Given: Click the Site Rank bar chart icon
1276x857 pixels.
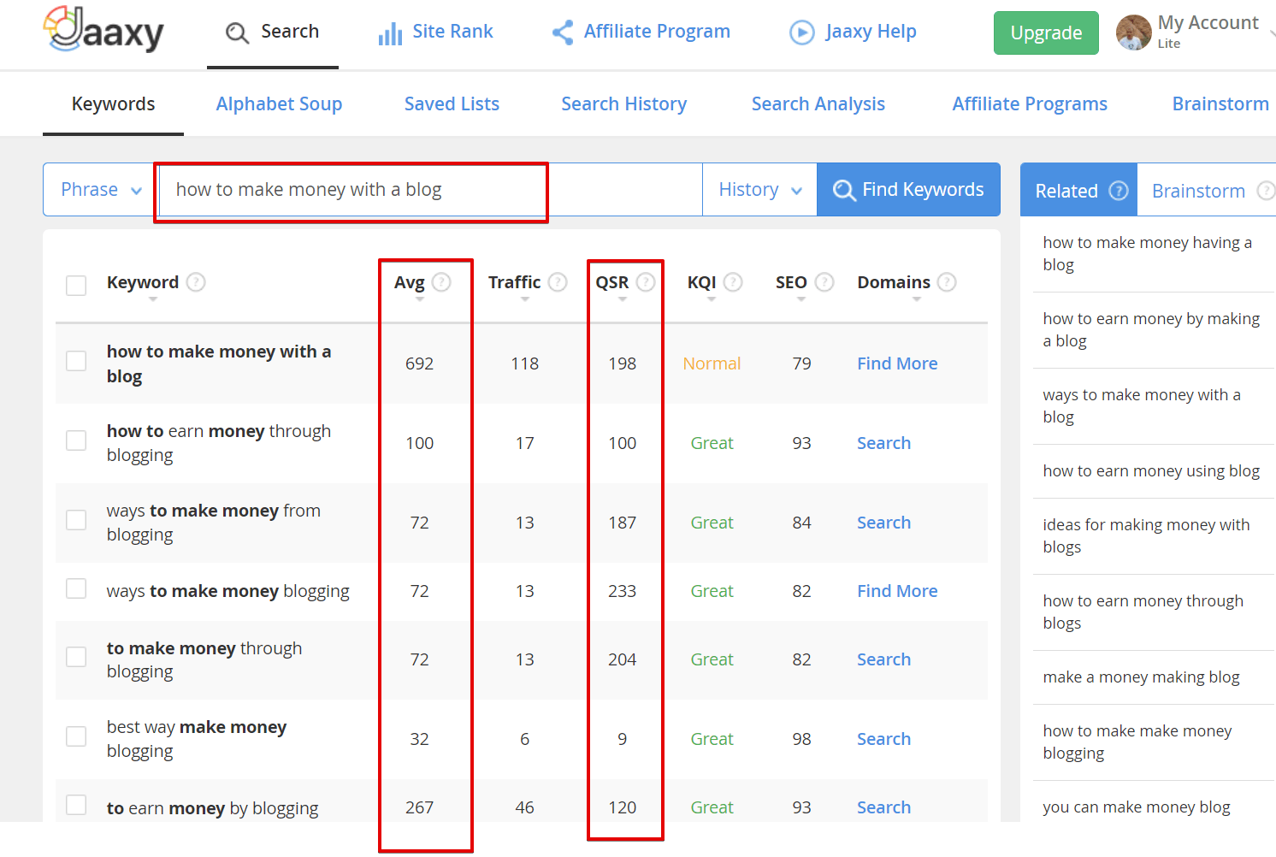Looking at the screenshot, I should click(390, 33).
